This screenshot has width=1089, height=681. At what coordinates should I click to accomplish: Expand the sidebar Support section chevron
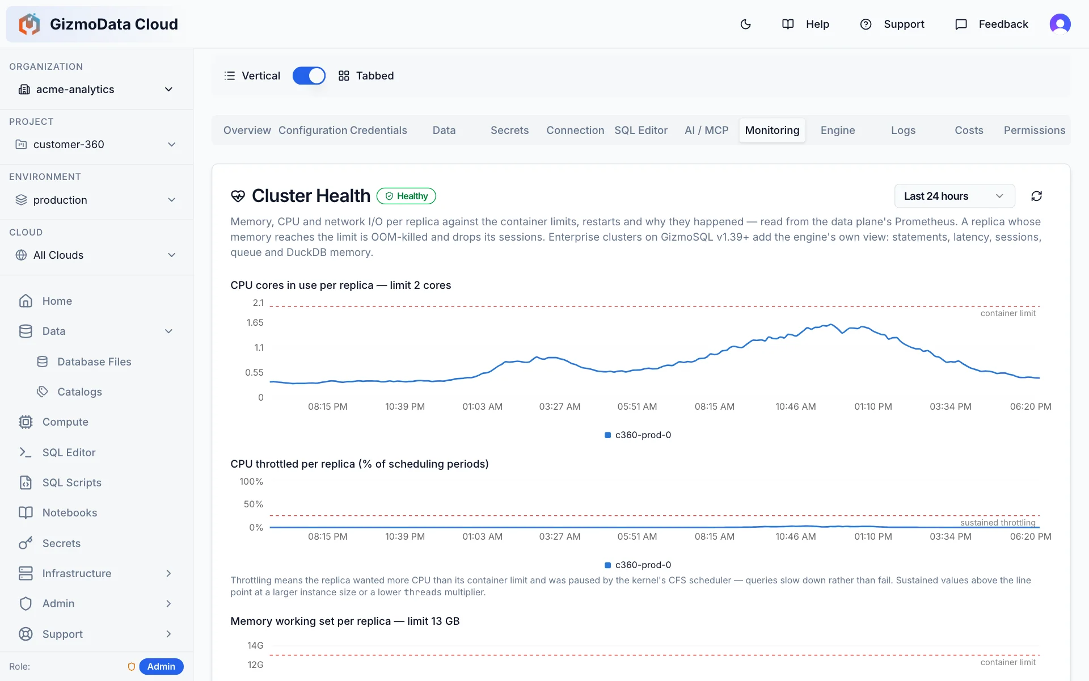[168, 634]
